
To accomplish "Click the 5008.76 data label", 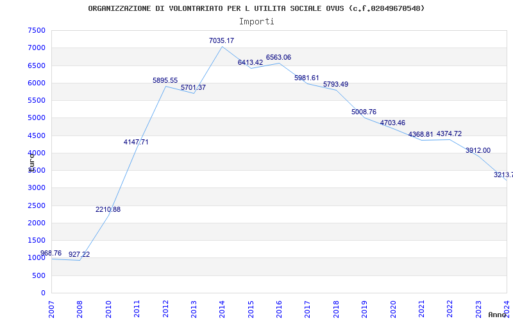I will (x=364, y=112).
